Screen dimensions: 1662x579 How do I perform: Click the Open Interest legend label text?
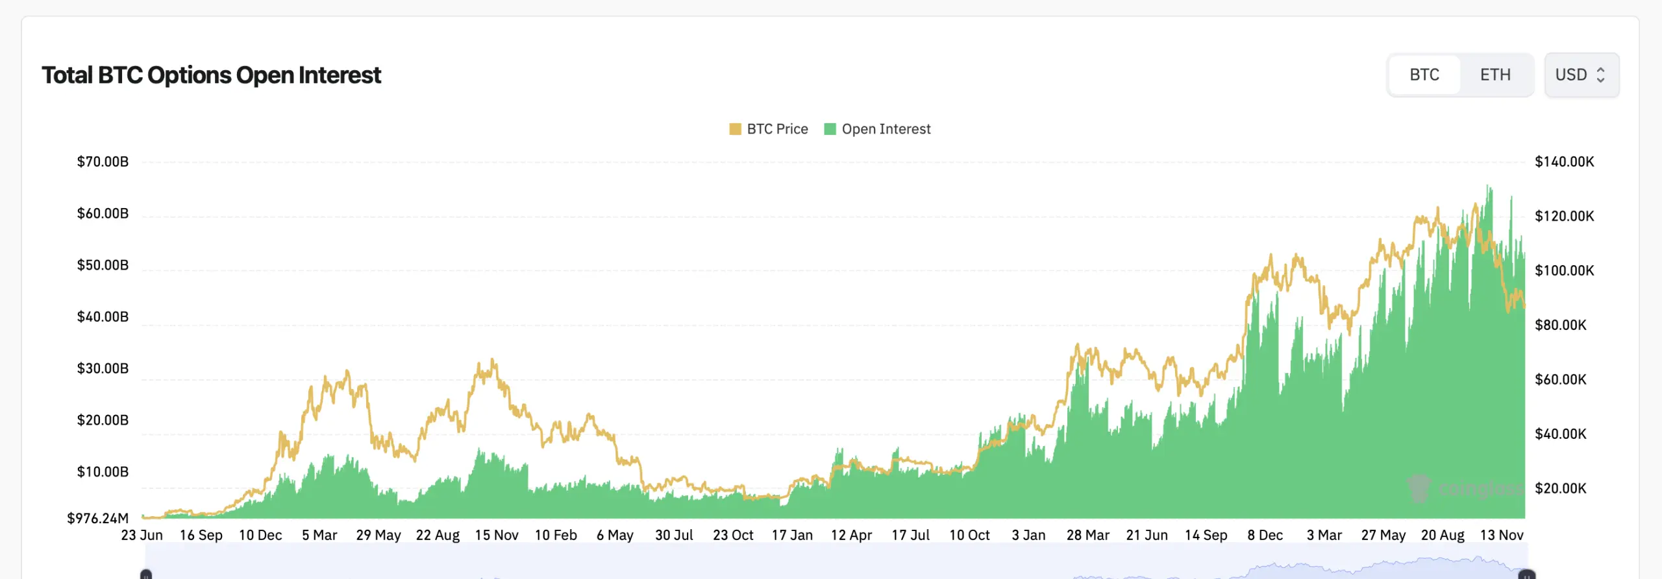pos(886,128)
